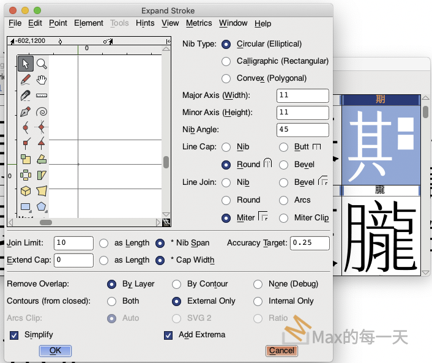Uncheck the Simplify checkbox
The image size is (432, 363).
pos(14,335)
